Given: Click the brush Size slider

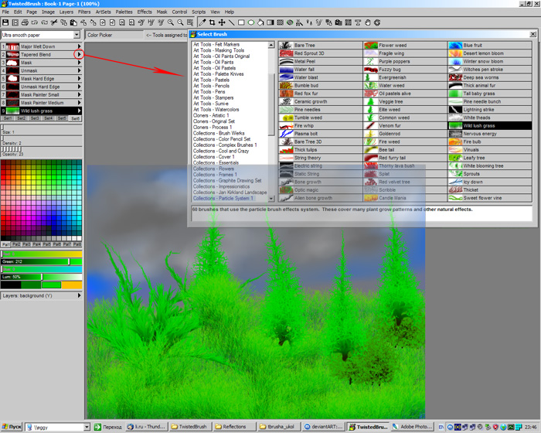Looking at the screenshot, I should tap(42, 129).
